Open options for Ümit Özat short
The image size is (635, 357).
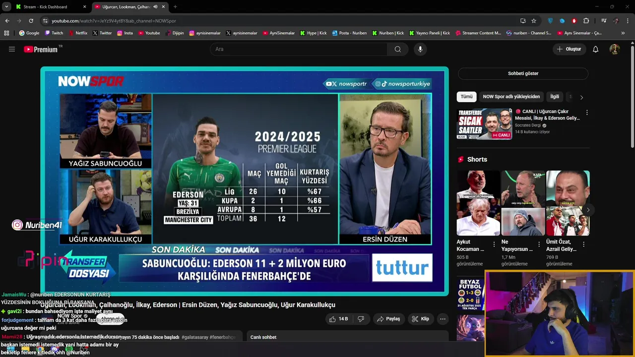click(583, 244)
